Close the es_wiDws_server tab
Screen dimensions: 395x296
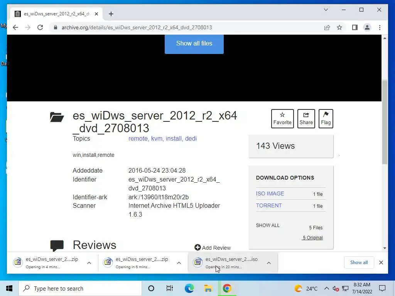click(x=96, y=14)
